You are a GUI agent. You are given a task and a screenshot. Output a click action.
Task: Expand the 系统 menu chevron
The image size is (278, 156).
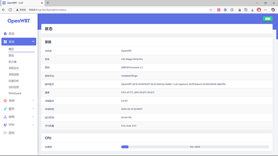point(33,101)
